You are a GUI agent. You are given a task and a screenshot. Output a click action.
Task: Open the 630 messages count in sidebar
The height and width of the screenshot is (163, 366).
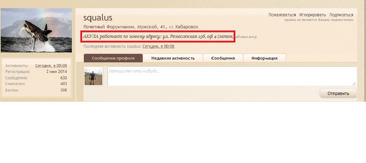point(64,78)
